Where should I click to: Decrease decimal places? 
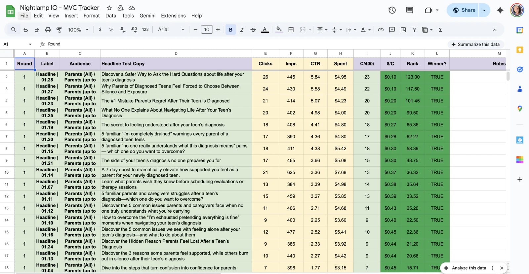point(122,30)
